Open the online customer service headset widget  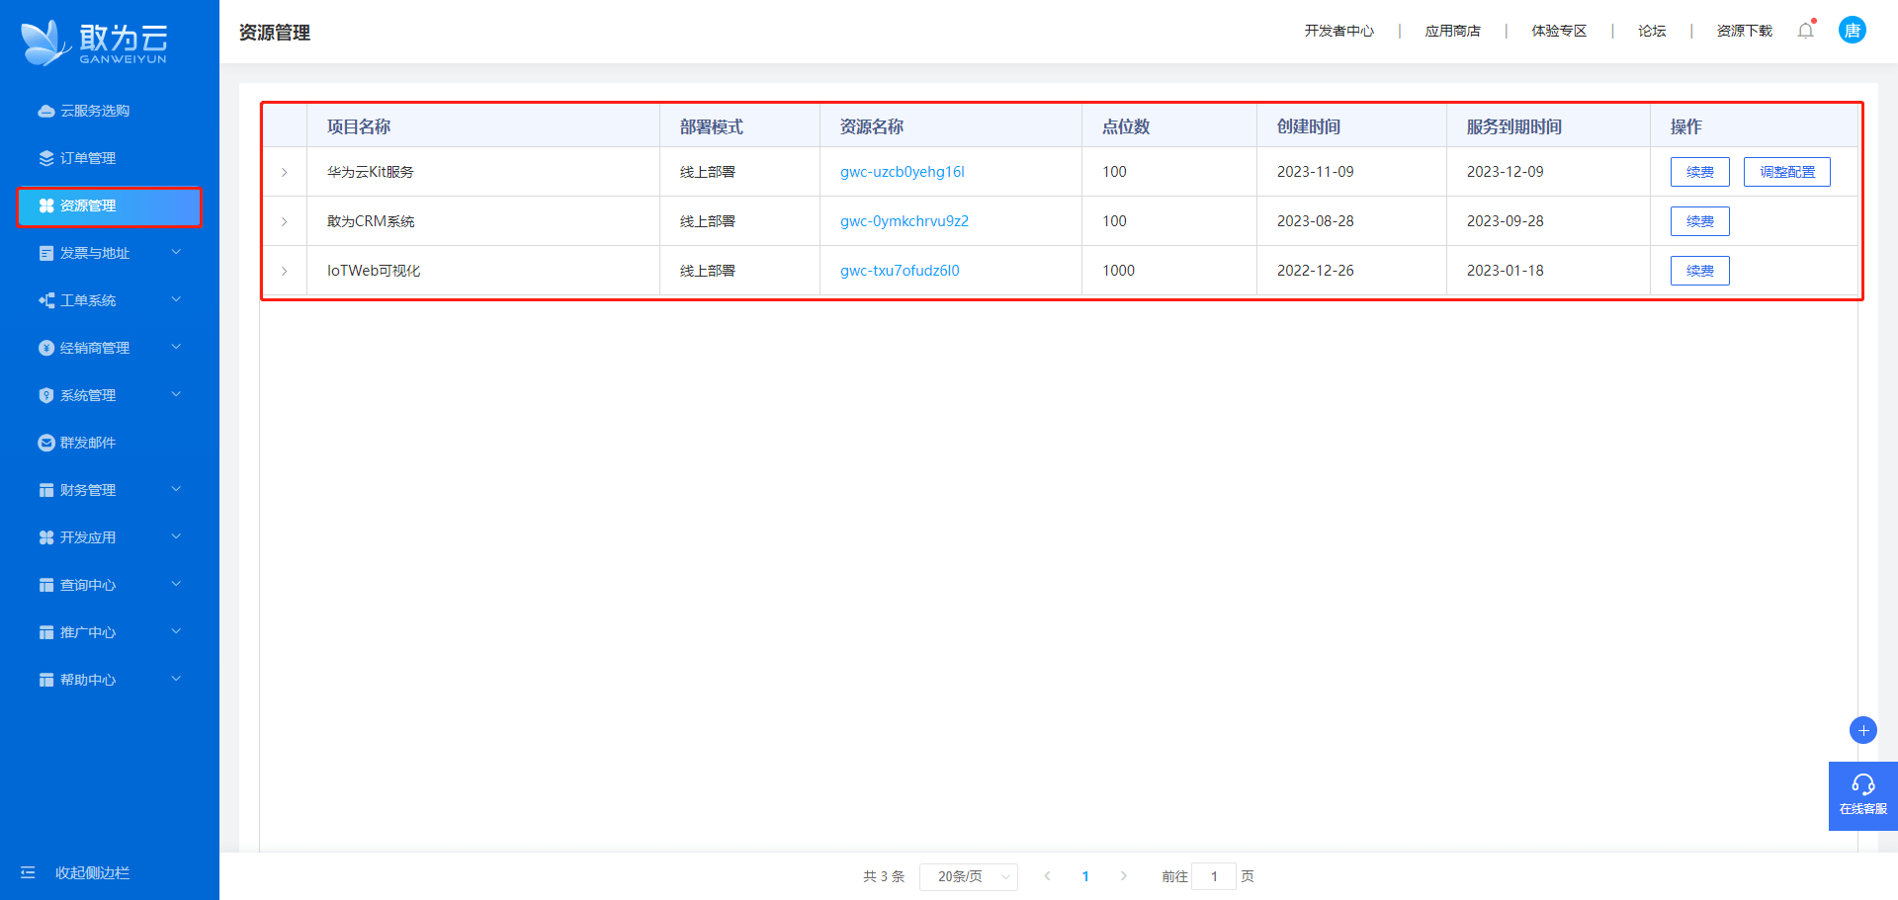[1862, 794]
